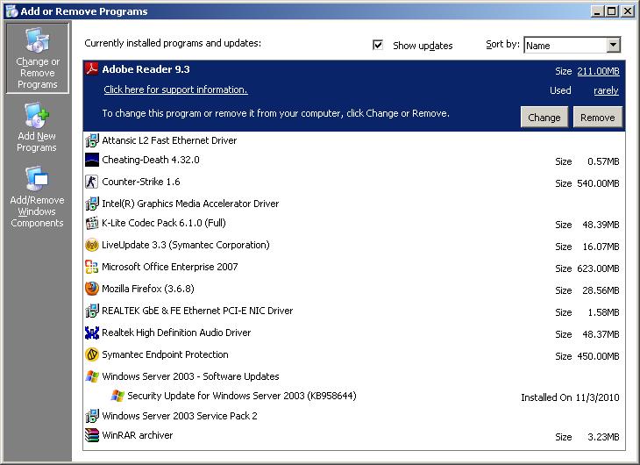Screen dimensions: 640x465
Task: Select 'Mozilla Firefox (3.6.8)' entry
Action: coord(354,289)
